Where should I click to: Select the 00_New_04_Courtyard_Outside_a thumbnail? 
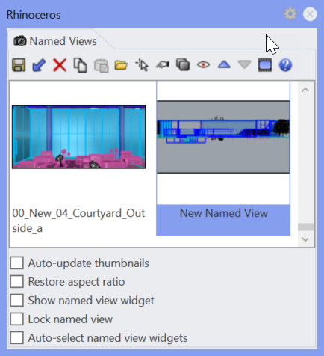(x=79, y=137)
